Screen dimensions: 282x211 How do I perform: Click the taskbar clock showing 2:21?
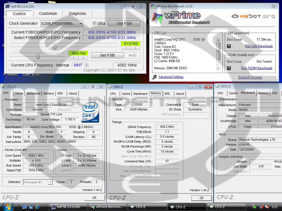pos(275,207)
